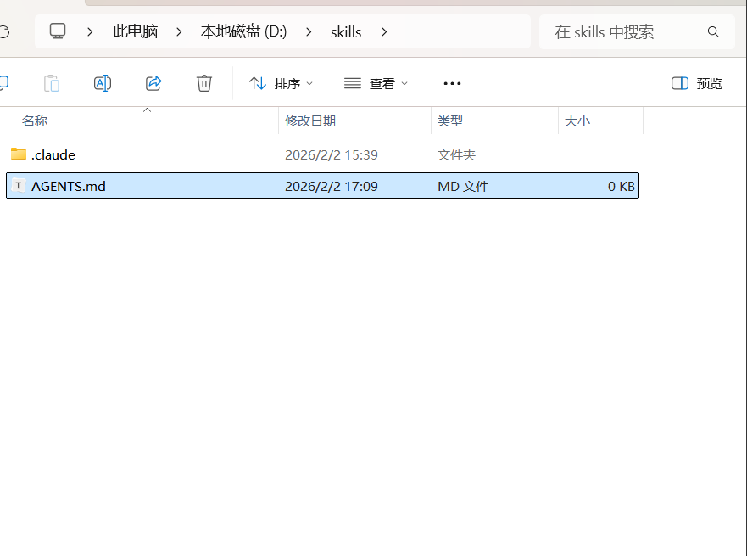The height and width of the screenshot is (556, 747).
Task: Sort by the 类型 column header
Action: 450,121
